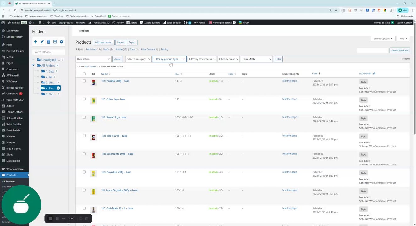Image resolution: width=416 pixels, height=226 pixels.
Task: Click the boxed plus icon in Folders toolbar
Action: (55, 42)
